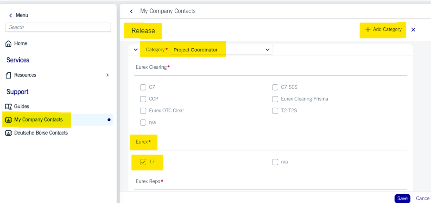Click the Home house icon
This screenshot has width=431, height=203.
[9, 44]
